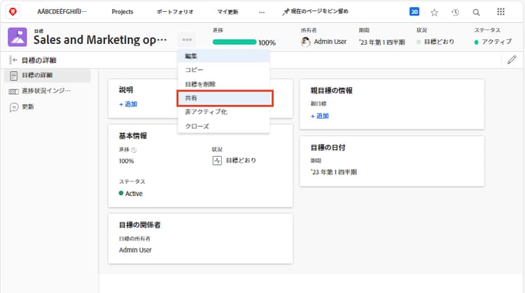
Task: Click + 追加 link under 親目標の情報
Action: click(x=319, y=115)
